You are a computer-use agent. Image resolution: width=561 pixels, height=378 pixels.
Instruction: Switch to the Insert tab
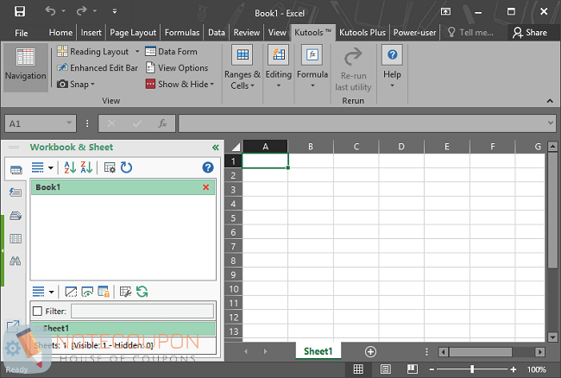tap(91, 33)
